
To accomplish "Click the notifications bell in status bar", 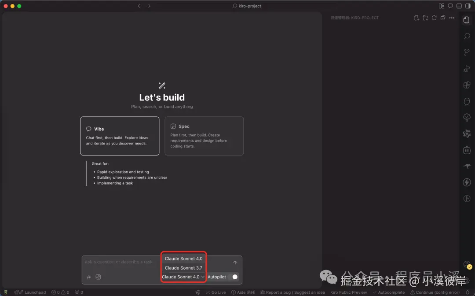I will [468, 292].
